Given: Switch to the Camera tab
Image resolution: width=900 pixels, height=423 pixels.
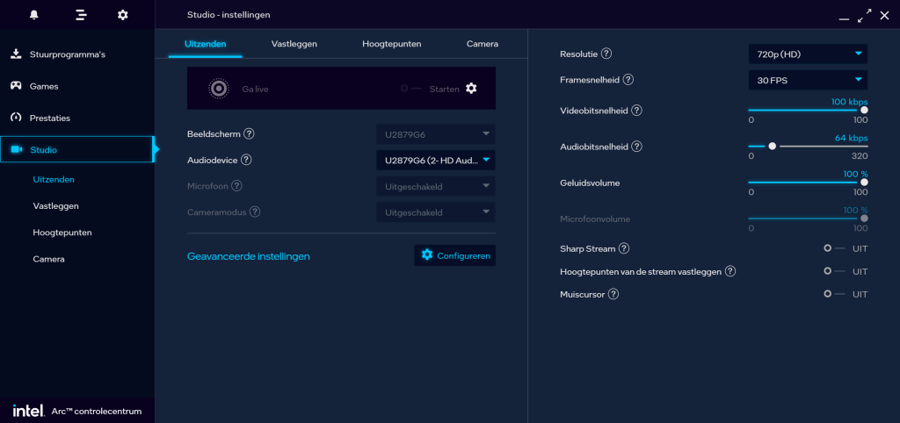Looking at the screenshot, I should point(483,44).
